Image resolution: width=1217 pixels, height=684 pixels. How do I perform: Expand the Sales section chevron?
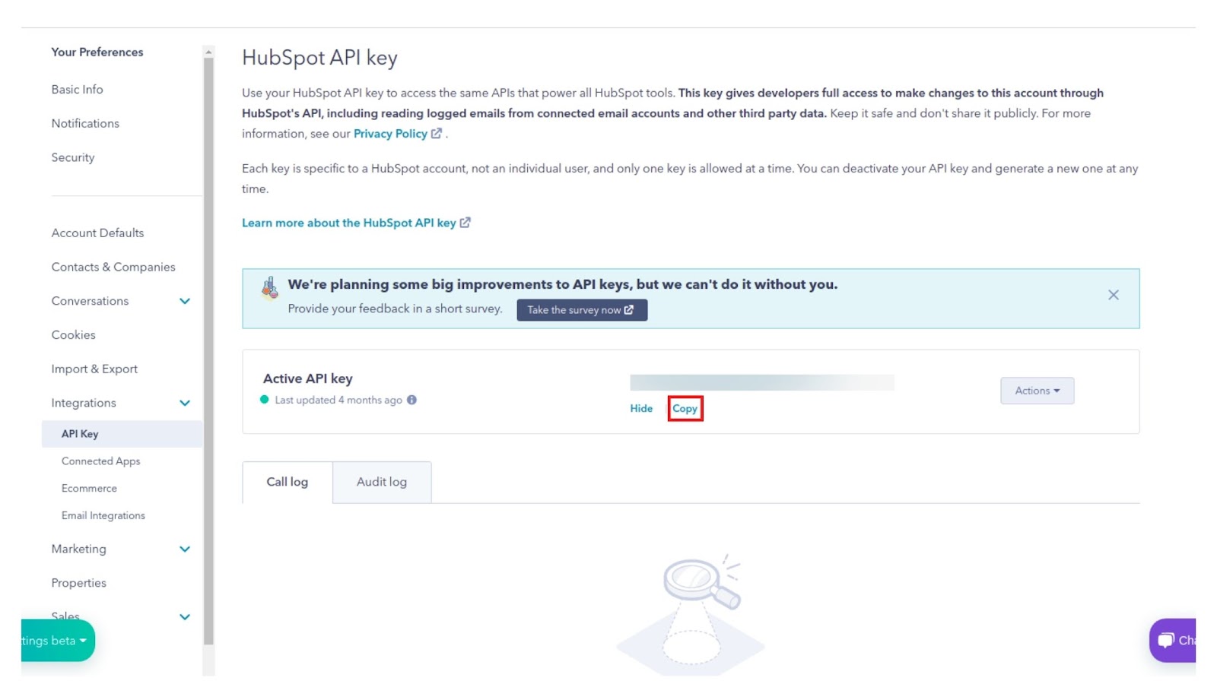click(185, 617)
